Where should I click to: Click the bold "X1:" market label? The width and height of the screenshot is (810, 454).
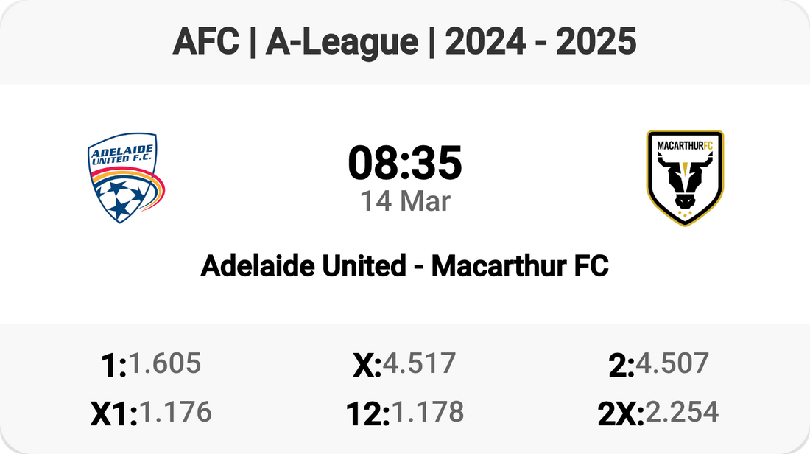tap(114, 414)
